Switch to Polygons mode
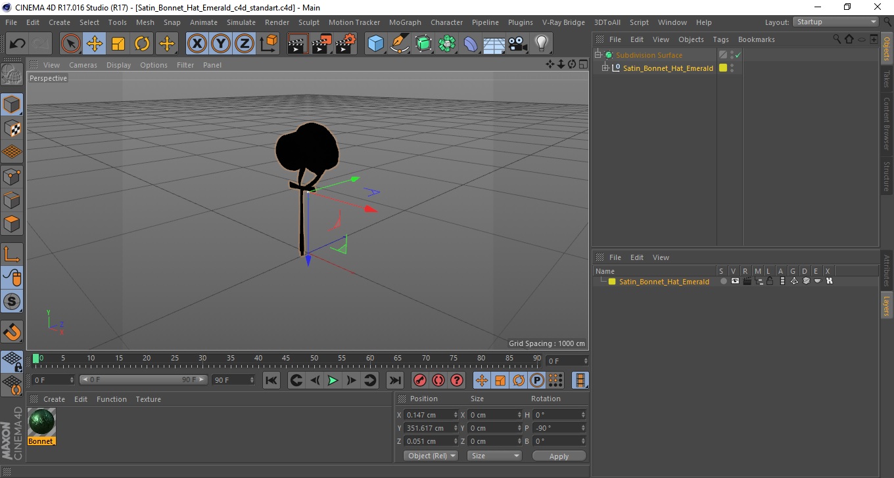This screenshot has width=894, height=478. point(12,223)
